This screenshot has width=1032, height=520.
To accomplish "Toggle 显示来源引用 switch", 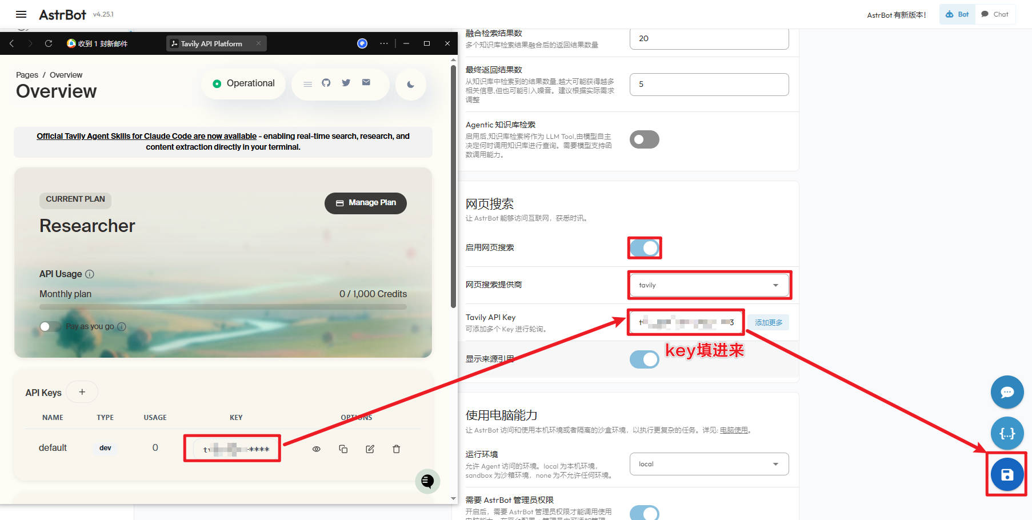I will 645,359.
